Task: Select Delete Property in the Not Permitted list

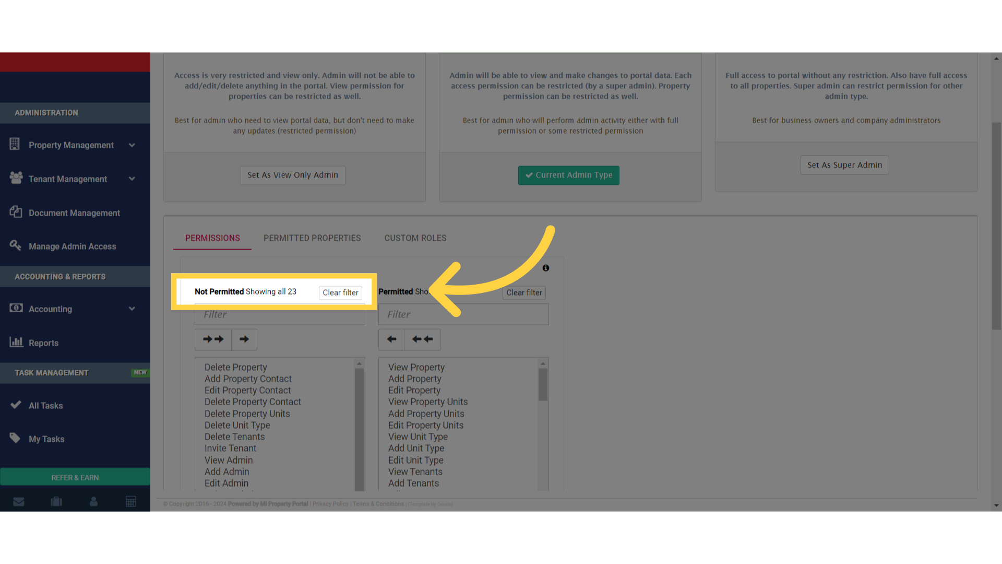Action: [x=235, y=367]
